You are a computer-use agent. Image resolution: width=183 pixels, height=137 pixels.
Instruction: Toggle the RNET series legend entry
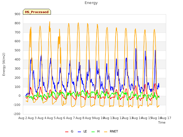[x=111, y=131]
